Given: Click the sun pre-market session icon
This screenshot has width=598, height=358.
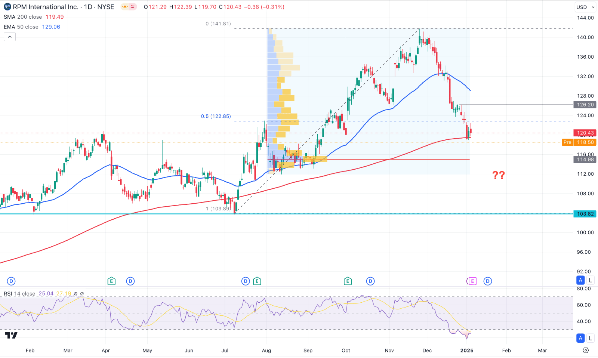Looking at the screenshot, I should (x=125, y=7).
